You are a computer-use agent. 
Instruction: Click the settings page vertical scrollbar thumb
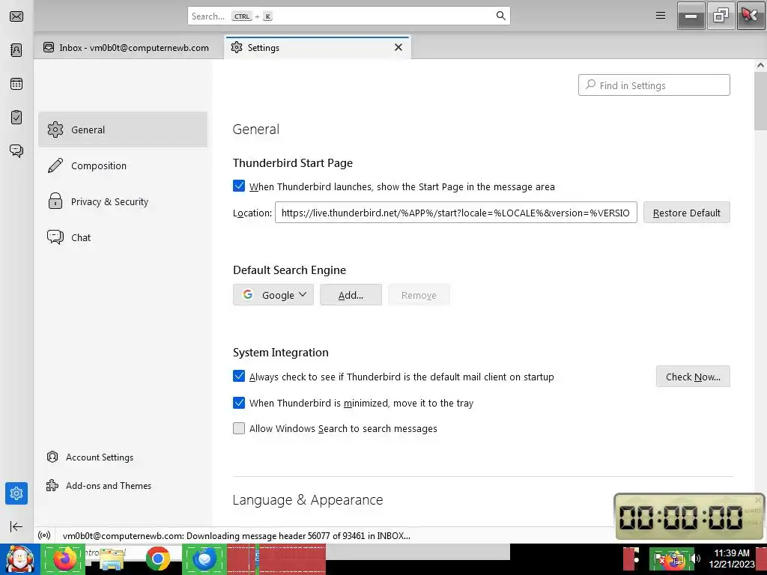(x=761, y=101)
